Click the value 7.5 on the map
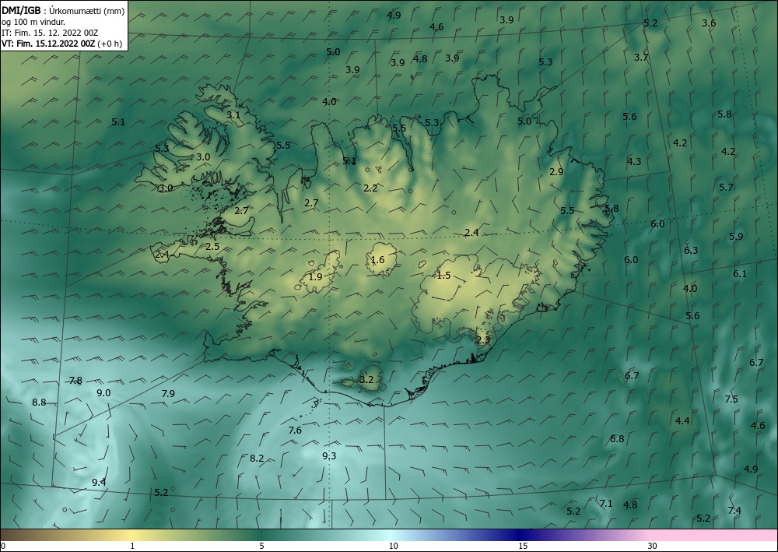 (x=731, y=399)
